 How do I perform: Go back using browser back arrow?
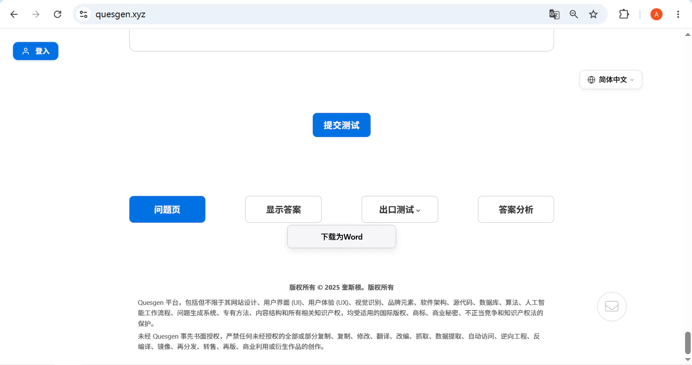pos(14,14)
